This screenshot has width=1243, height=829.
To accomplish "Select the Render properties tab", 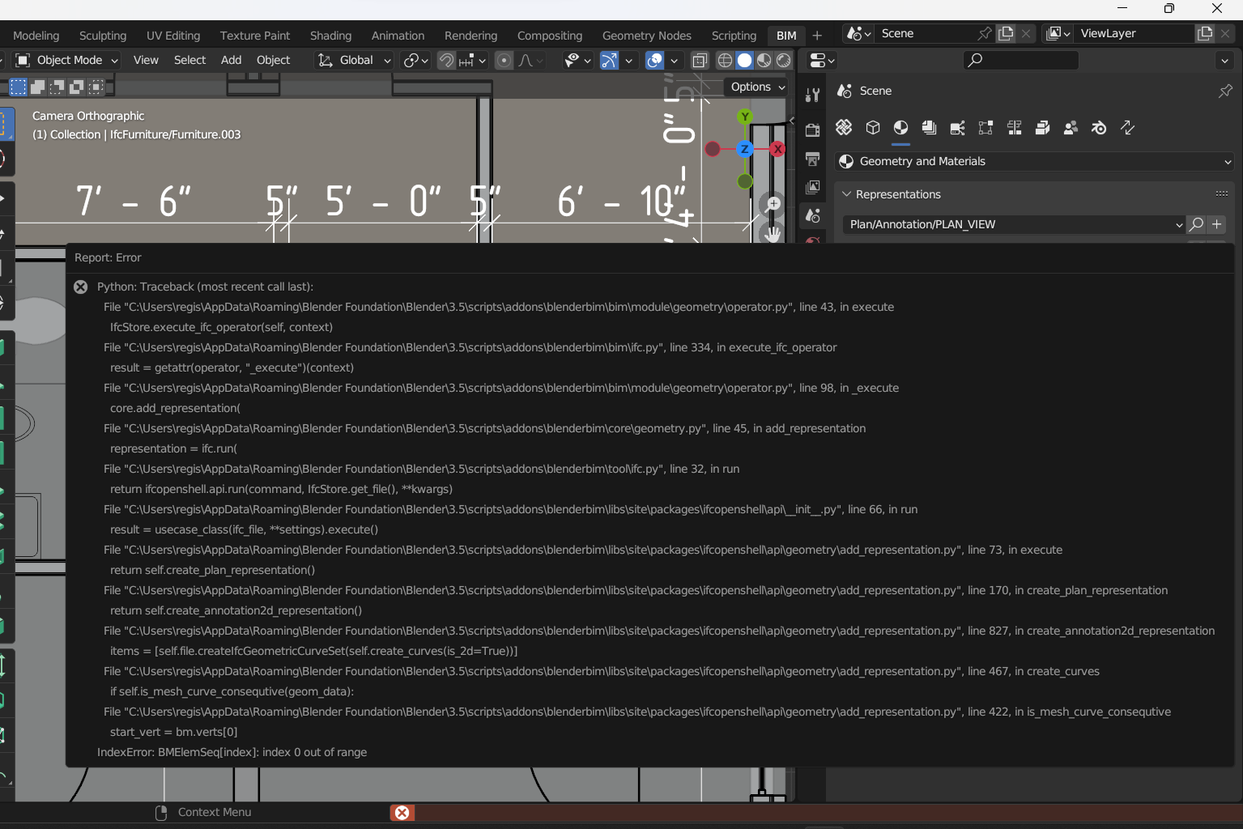I will coord(812,130).
